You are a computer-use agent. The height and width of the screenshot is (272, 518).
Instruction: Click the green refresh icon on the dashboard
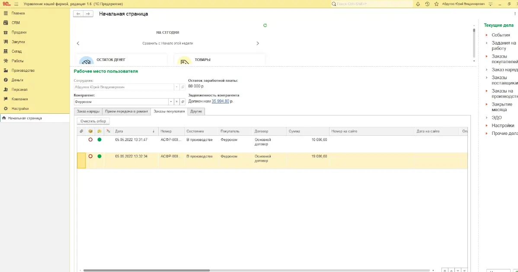[265, 26]
